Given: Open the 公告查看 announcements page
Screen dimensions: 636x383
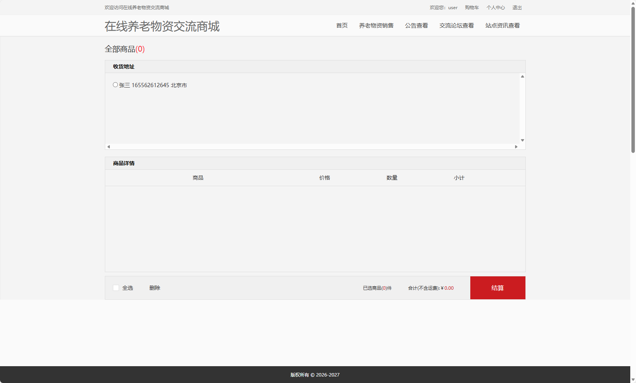Looking at the screenshot, I should 416,26.
